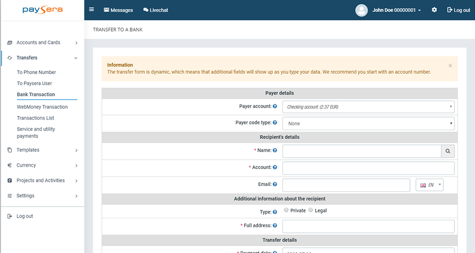Open the Transactions List menu item
Viewport: 475px width, 253px height.
coord(35,118)
